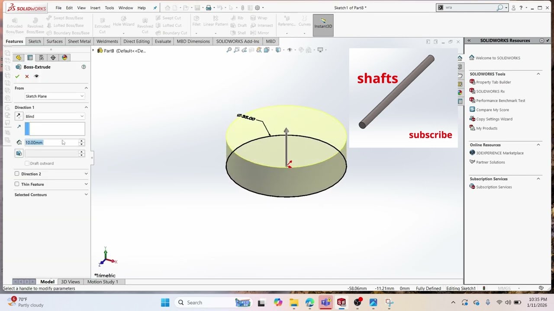Open Boss-Extrude help question mark
This screenshot has width=554, height=311.
click(84, 67)
